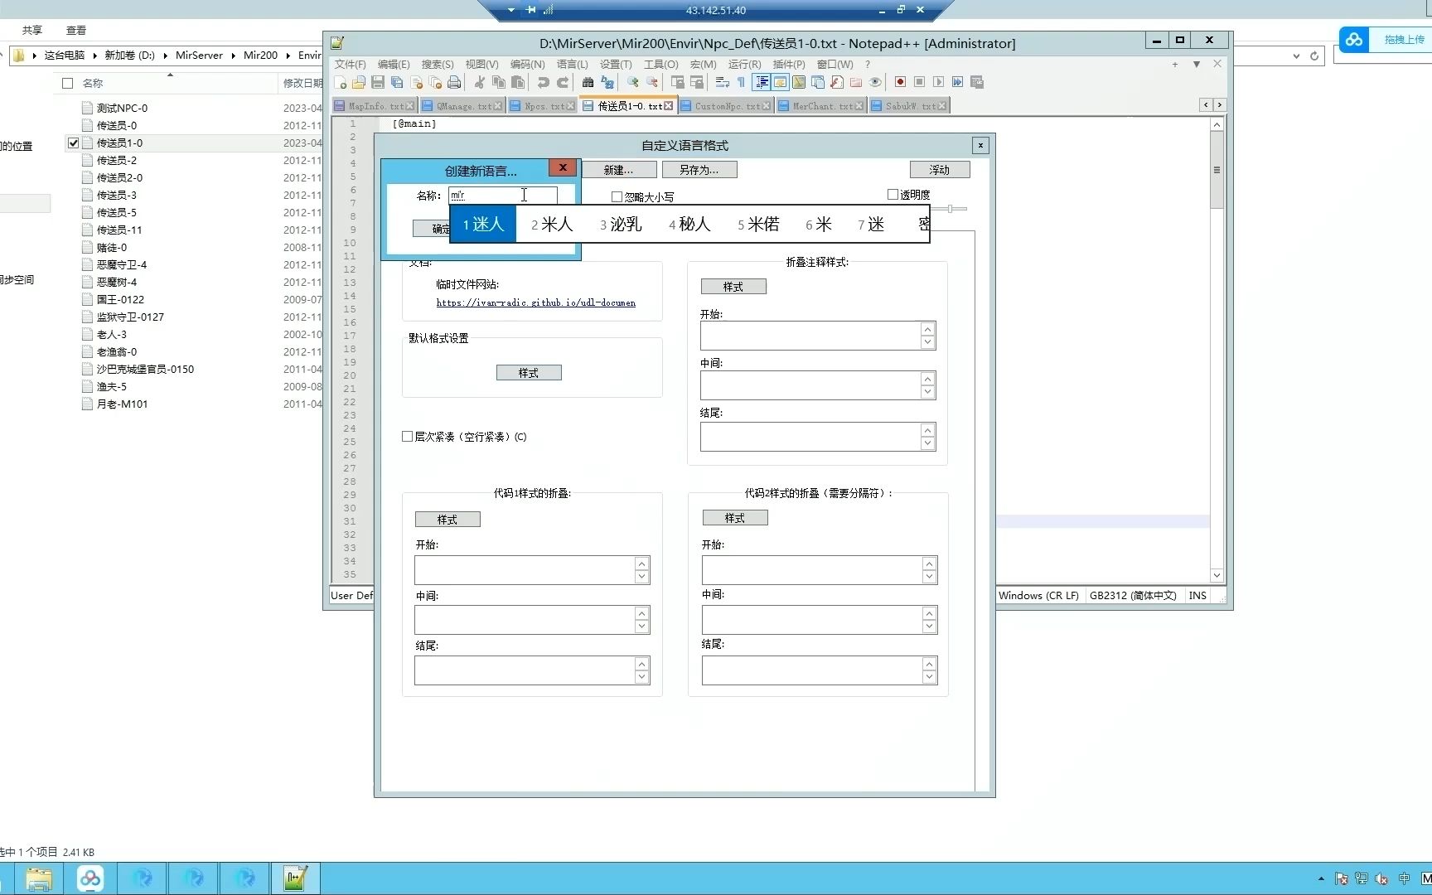1432x895 pixels.
Task: Zoom in using the magnifier toolbar icon
Action: (632, 82)
